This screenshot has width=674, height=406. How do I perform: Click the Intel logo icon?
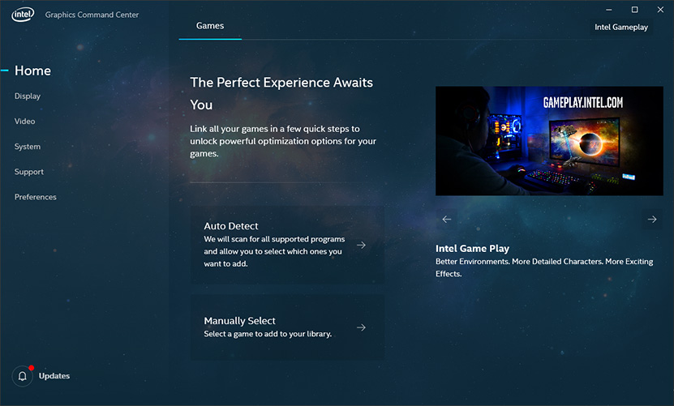coord(23,15)
